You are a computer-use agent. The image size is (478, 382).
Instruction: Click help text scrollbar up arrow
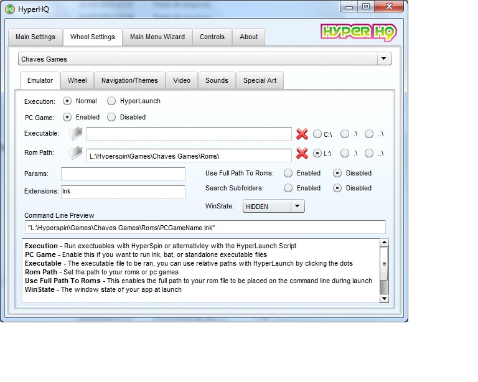[x=384, y=243]
